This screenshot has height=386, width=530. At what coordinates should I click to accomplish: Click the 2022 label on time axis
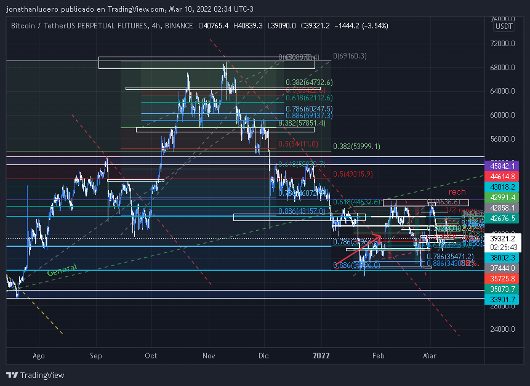[x=321, y=356]
